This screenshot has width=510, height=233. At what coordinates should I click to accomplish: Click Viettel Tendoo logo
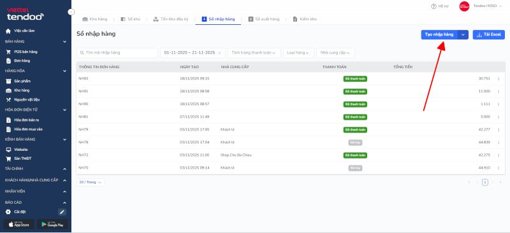[25, 15]
